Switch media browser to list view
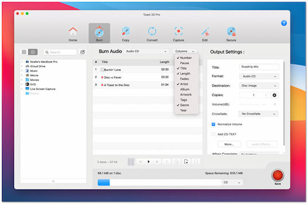 pos(33,52)
